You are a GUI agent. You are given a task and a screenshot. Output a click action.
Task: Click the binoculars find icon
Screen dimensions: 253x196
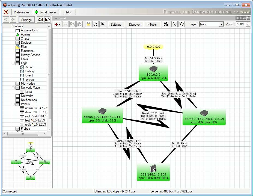(x=166, y=24)
